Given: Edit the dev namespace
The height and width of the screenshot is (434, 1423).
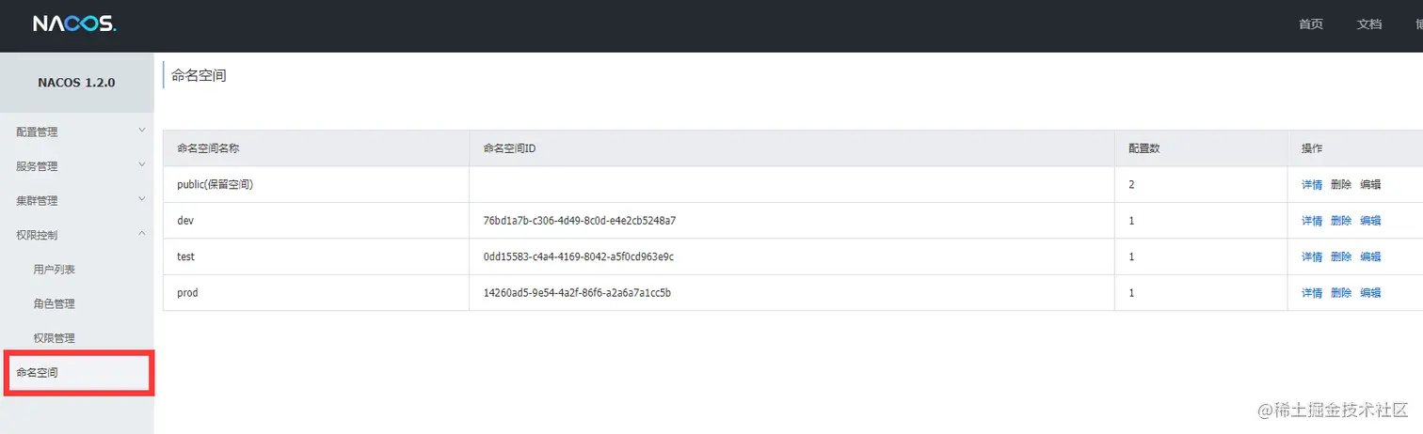Looking at the screenshot, I should (1370, 221).
